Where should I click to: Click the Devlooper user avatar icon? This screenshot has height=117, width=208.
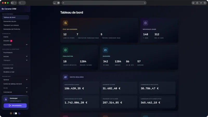(6, 99)
